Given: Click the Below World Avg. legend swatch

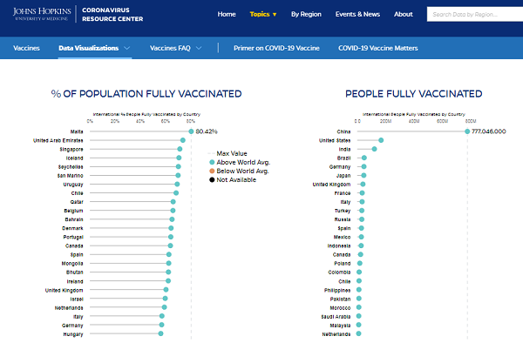Looking at the screenshot, I should pos(212,171).
